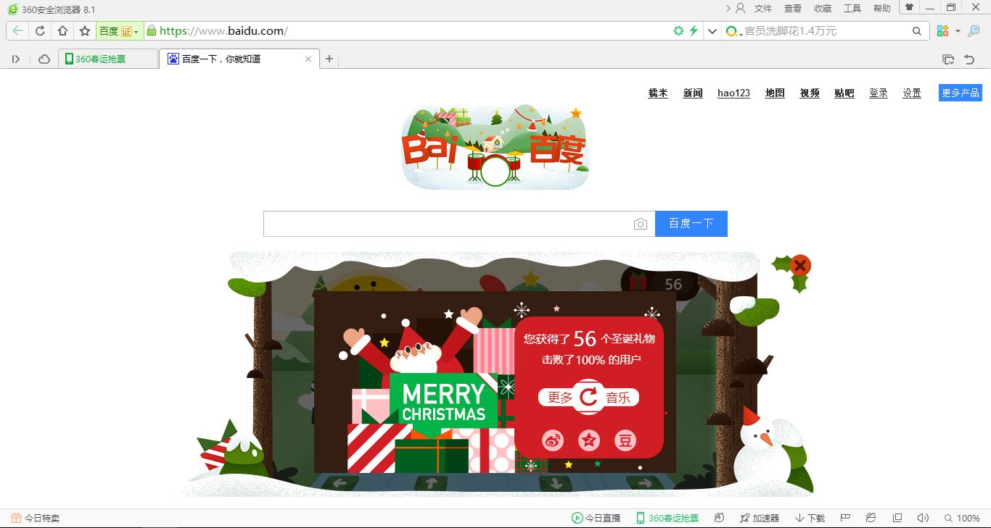The width and height of the screenshot is (991, 528).
Task: Click the 官员洗脚花1.4万元 search box
Action: click(x=826, y=31)
